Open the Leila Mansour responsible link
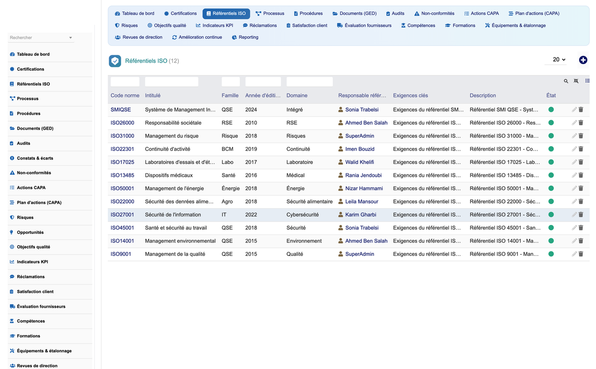 pyautogui.click(x=362, y=202)
